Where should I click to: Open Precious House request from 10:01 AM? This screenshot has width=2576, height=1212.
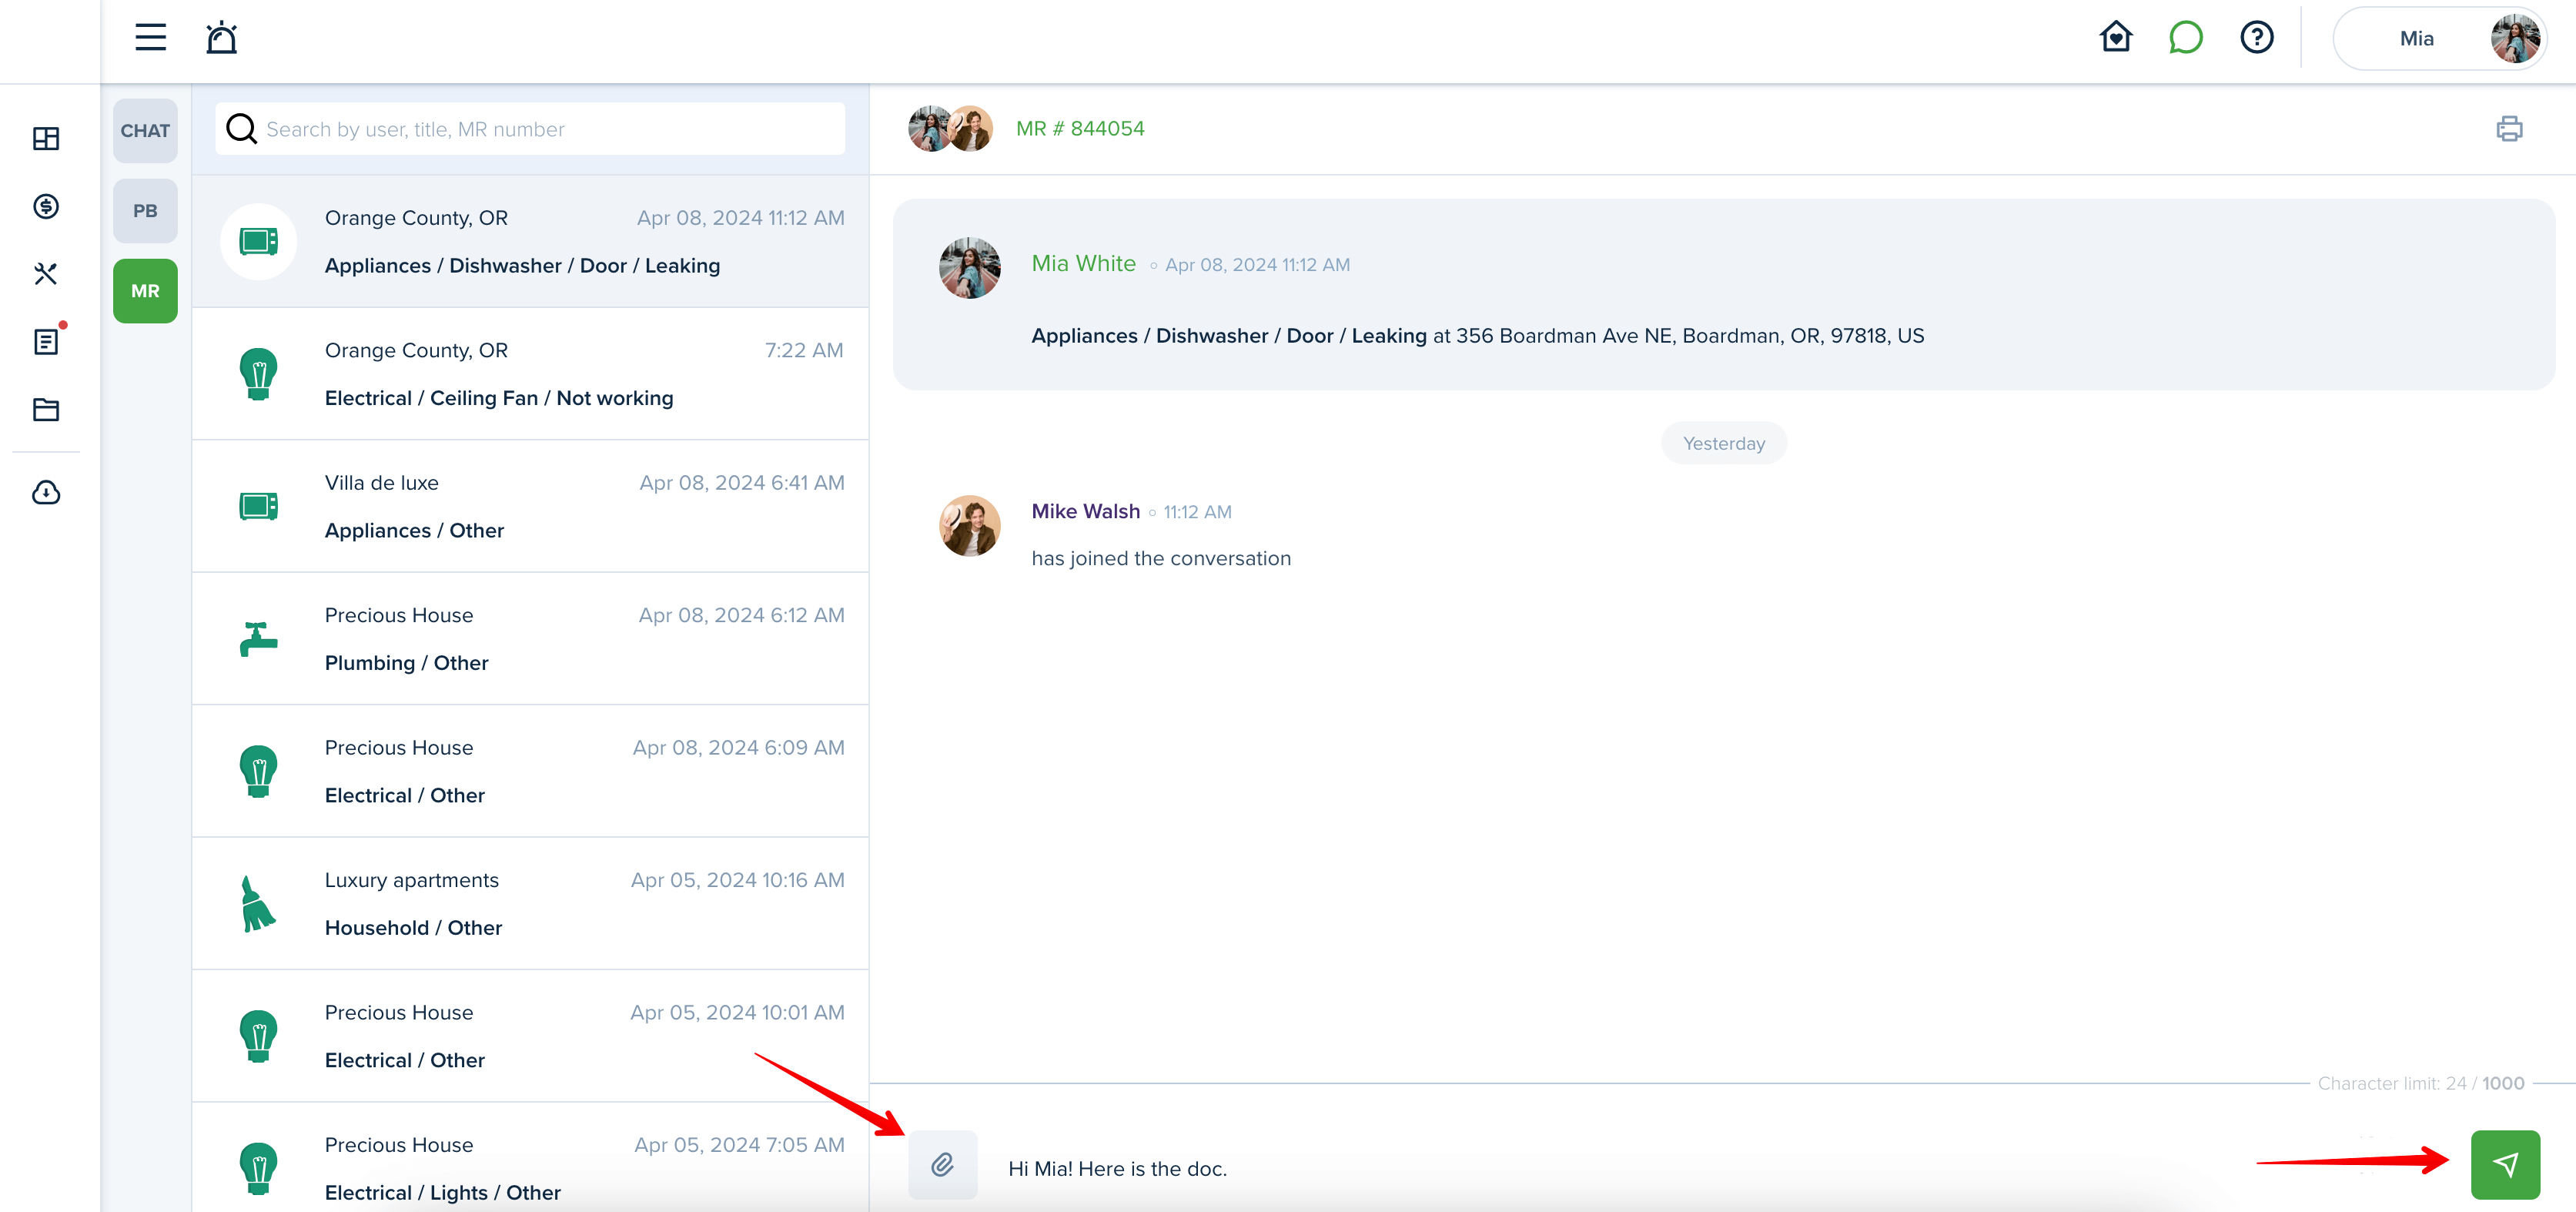click(x=531, y=1036)
